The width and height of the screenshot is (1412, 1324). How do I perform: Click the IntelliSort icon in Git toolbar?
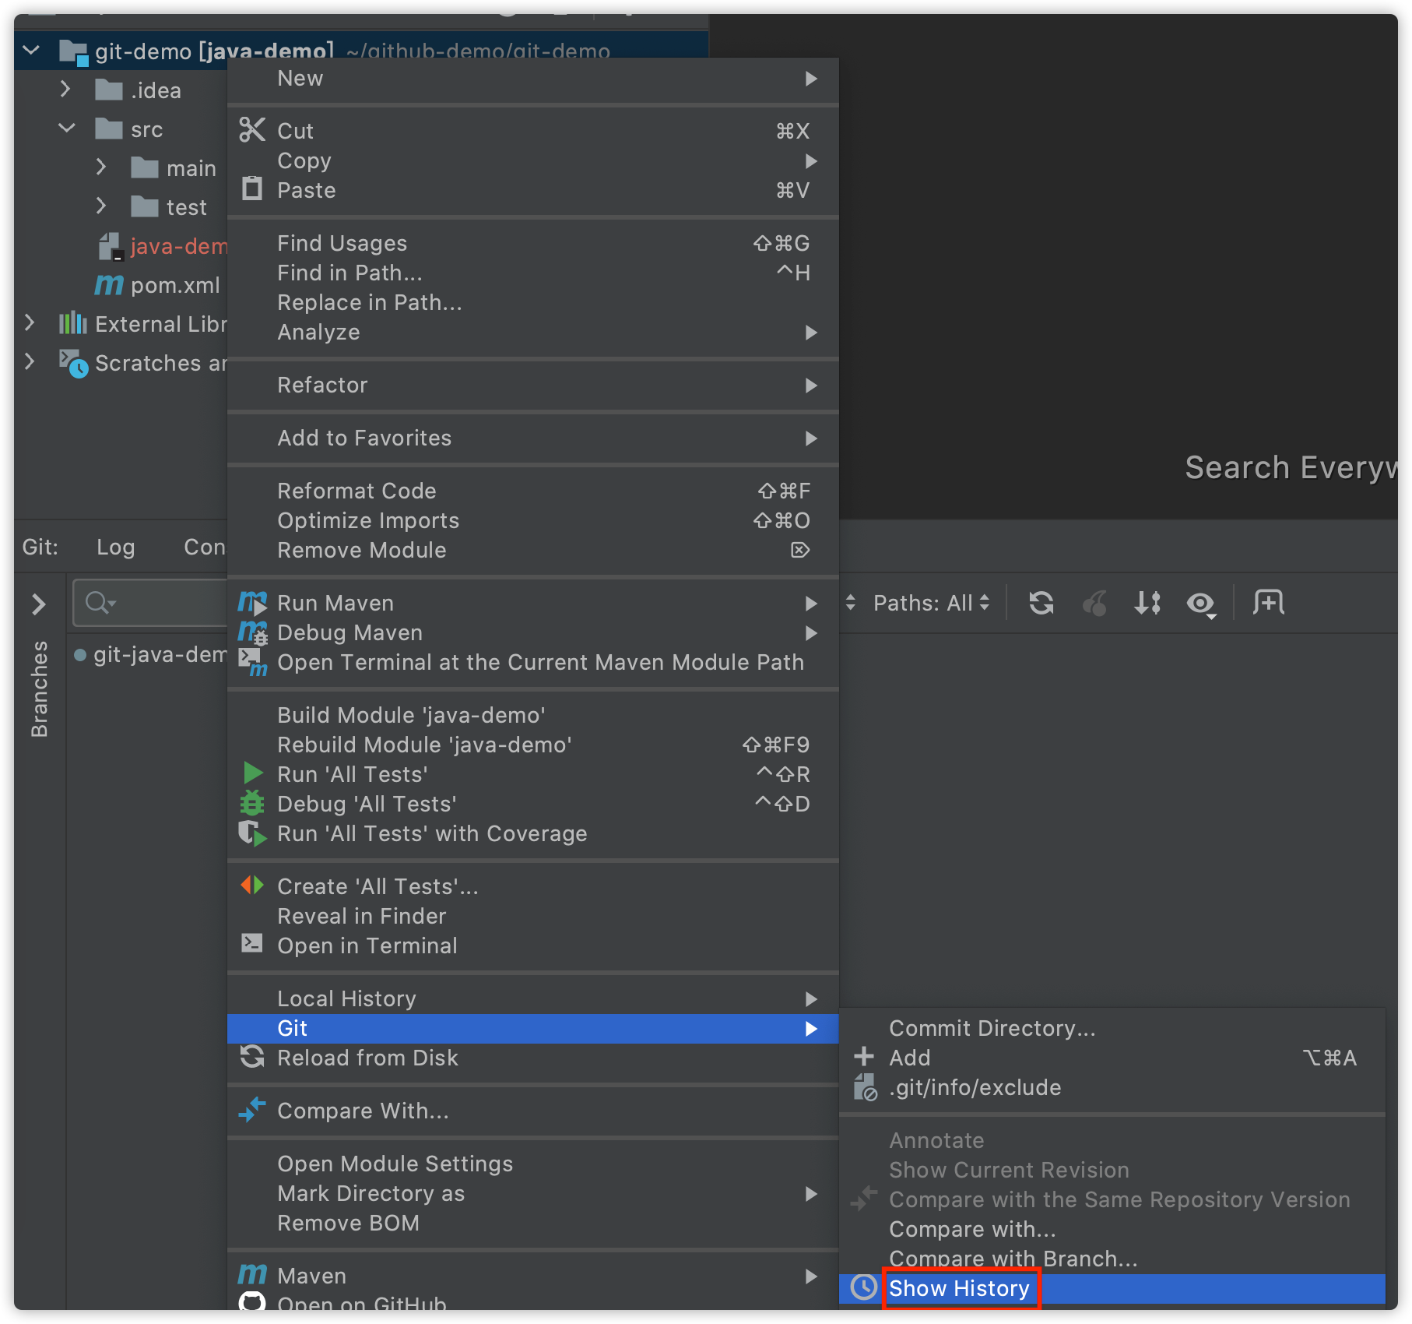(x=1147, y=603)
